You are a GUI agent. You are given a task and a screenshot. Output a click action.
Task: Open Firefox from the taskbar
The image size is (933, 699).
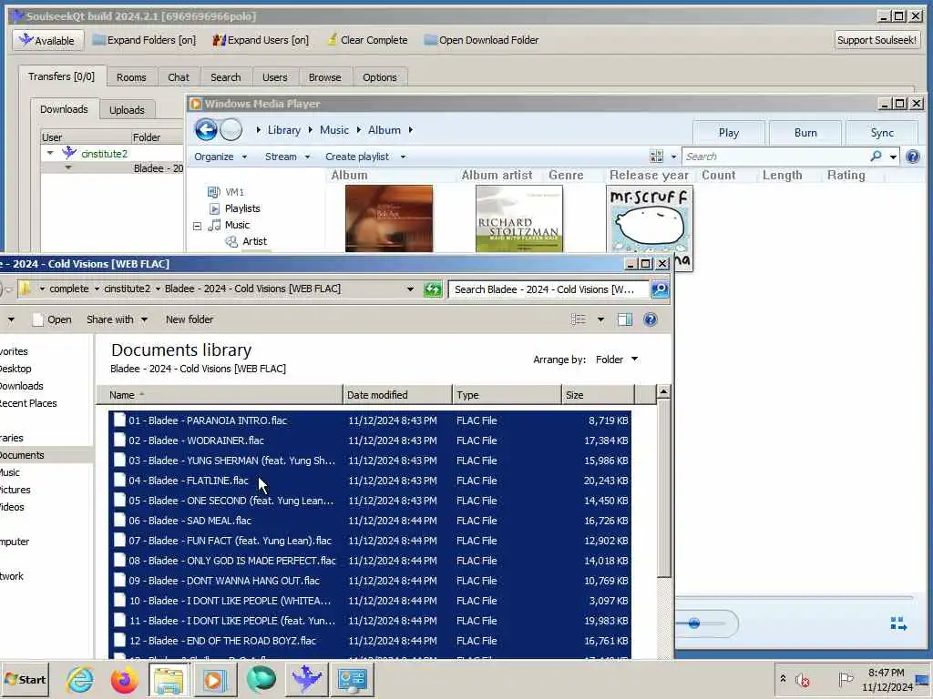pos(124,679)
